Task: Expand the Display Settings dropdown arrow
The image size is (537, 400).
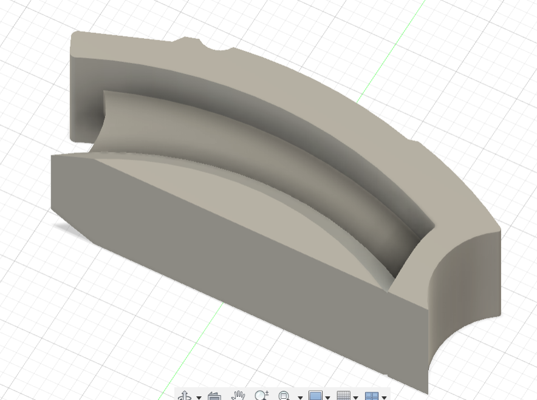Action: 328,398
